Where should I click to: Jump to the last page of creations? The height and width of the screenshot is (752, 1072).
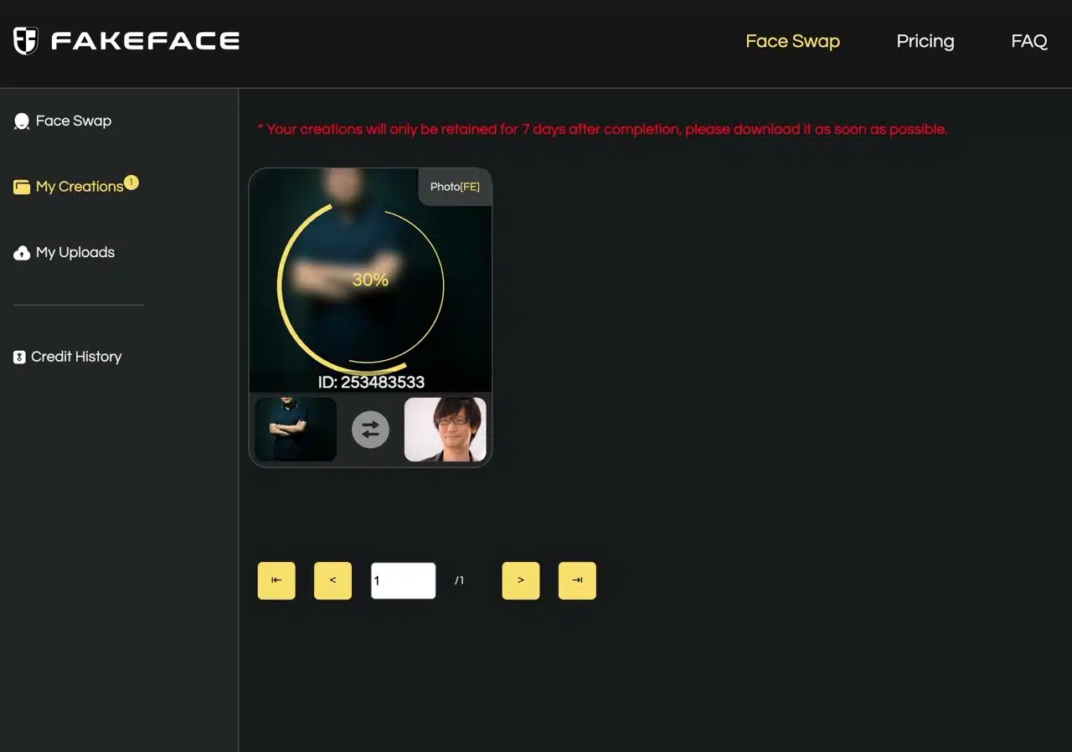pyautogui.click(x=577, y=580)
